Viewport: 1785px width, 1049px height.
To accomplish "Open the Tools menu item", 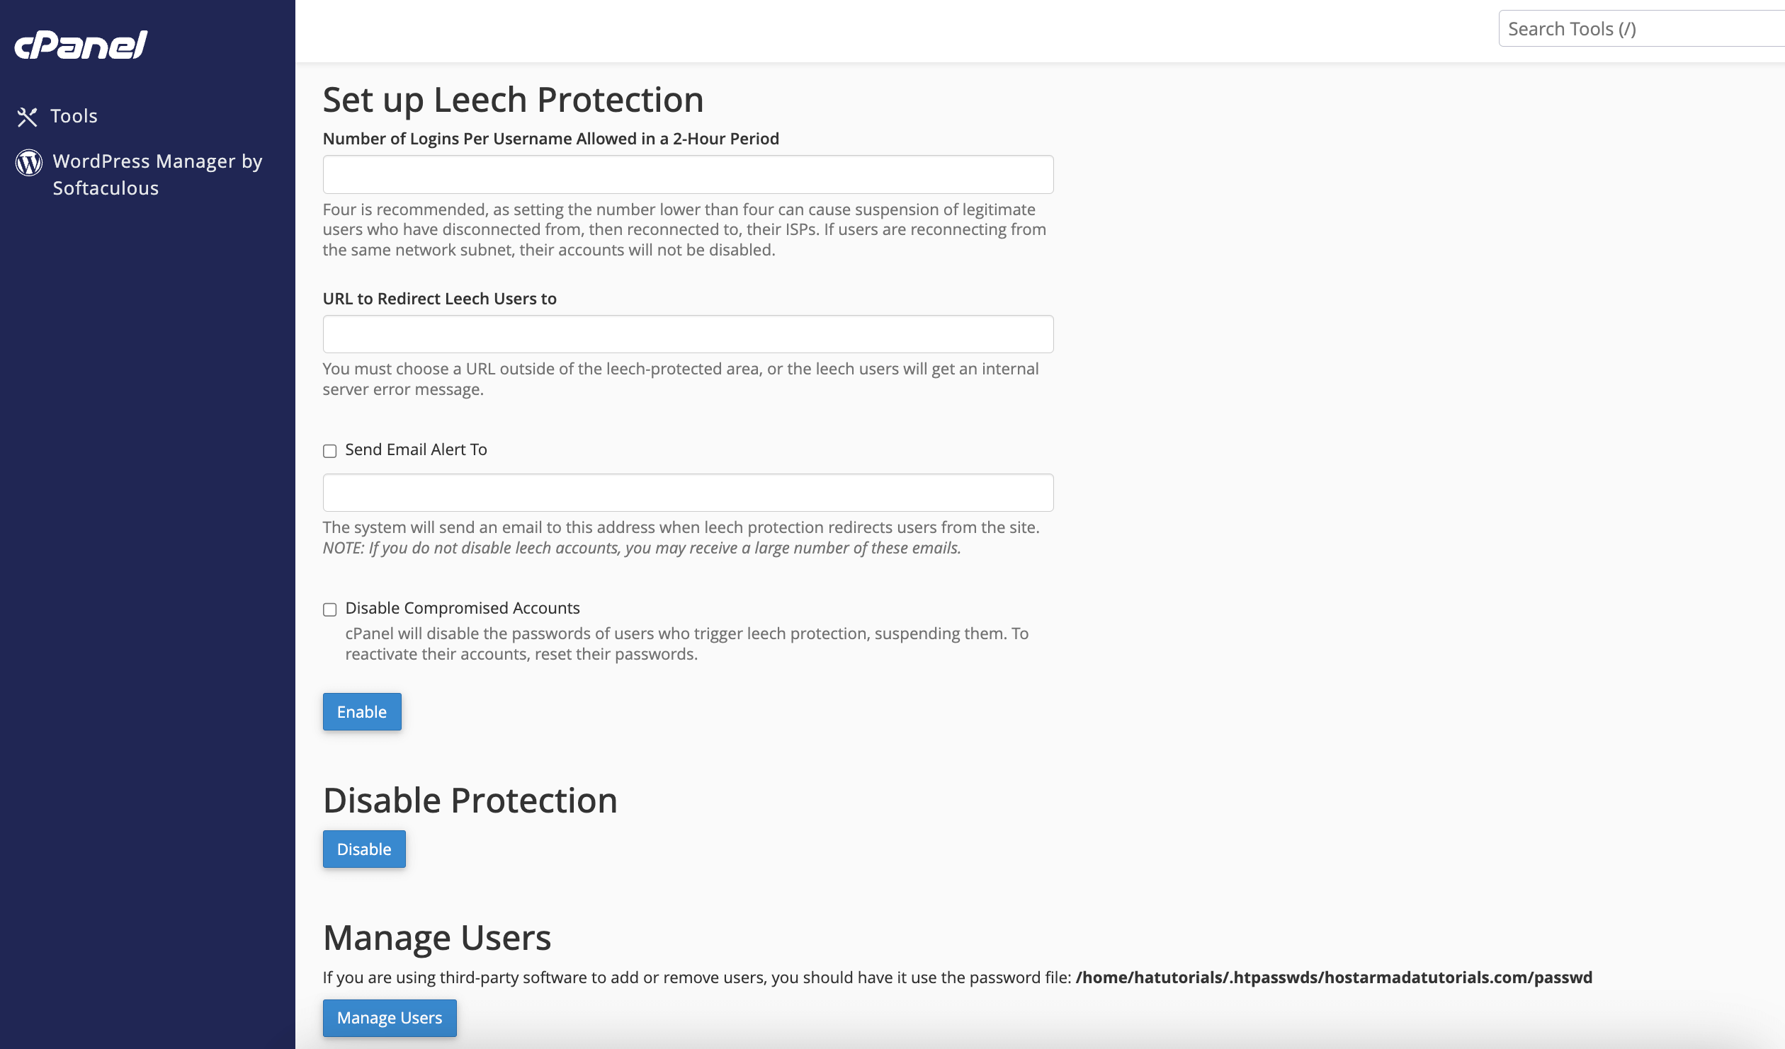I will click(74, 116).
